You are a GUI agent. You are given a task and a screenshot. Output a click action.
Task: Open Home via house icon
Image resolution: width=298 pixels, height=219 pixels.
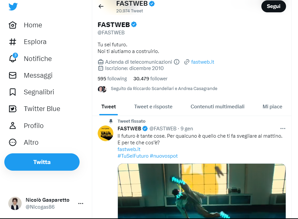(x=13, y=25)
